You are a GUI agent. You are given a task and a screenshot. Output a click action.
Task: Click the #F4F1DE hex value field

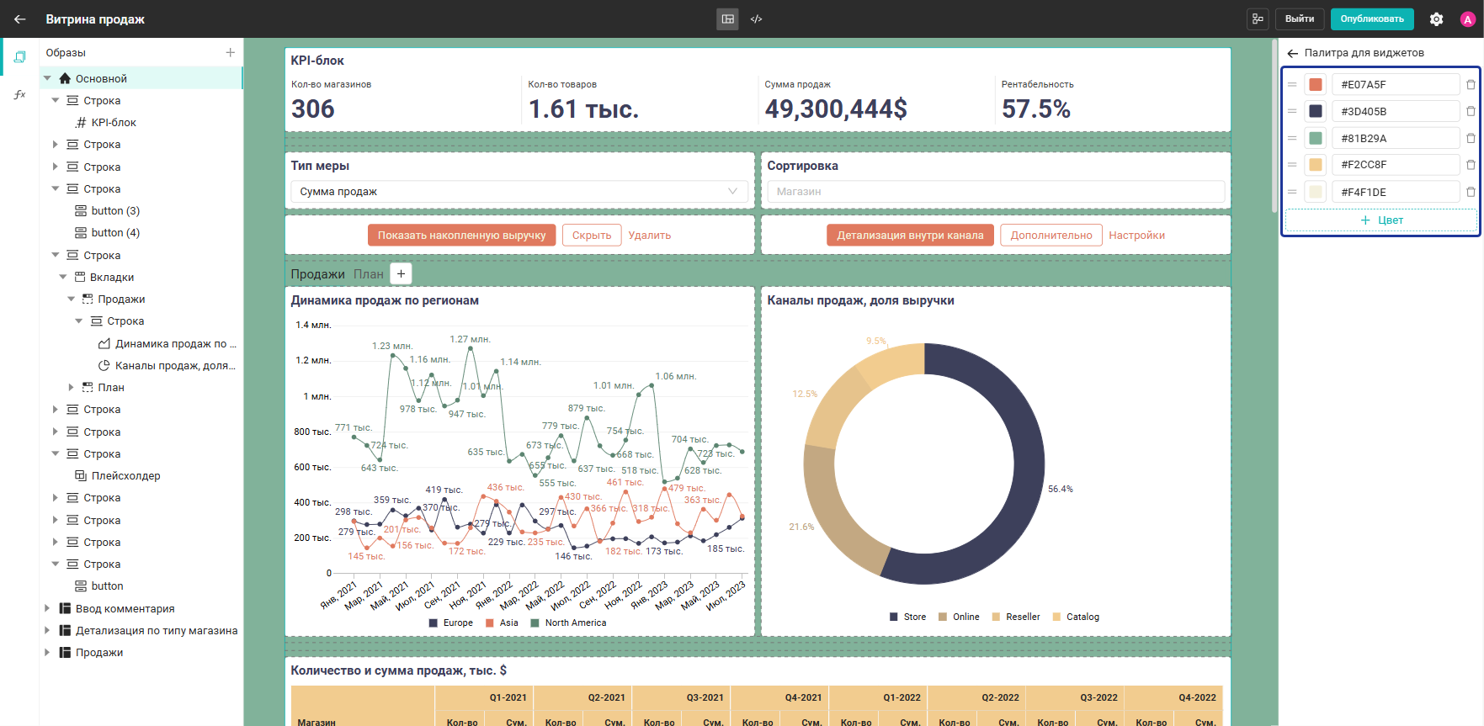(x=1396, y=192)
